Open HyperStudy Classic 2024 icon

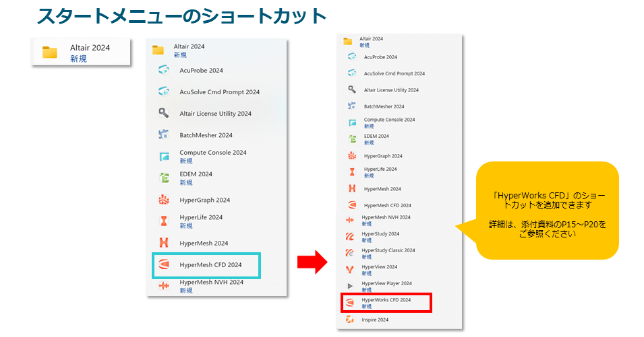[350, 253]
